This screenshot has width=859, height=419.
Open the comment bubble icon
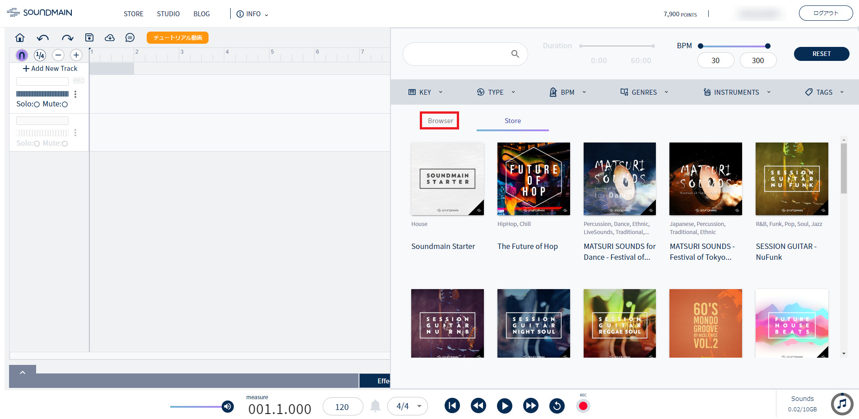(x=130, y=37)
